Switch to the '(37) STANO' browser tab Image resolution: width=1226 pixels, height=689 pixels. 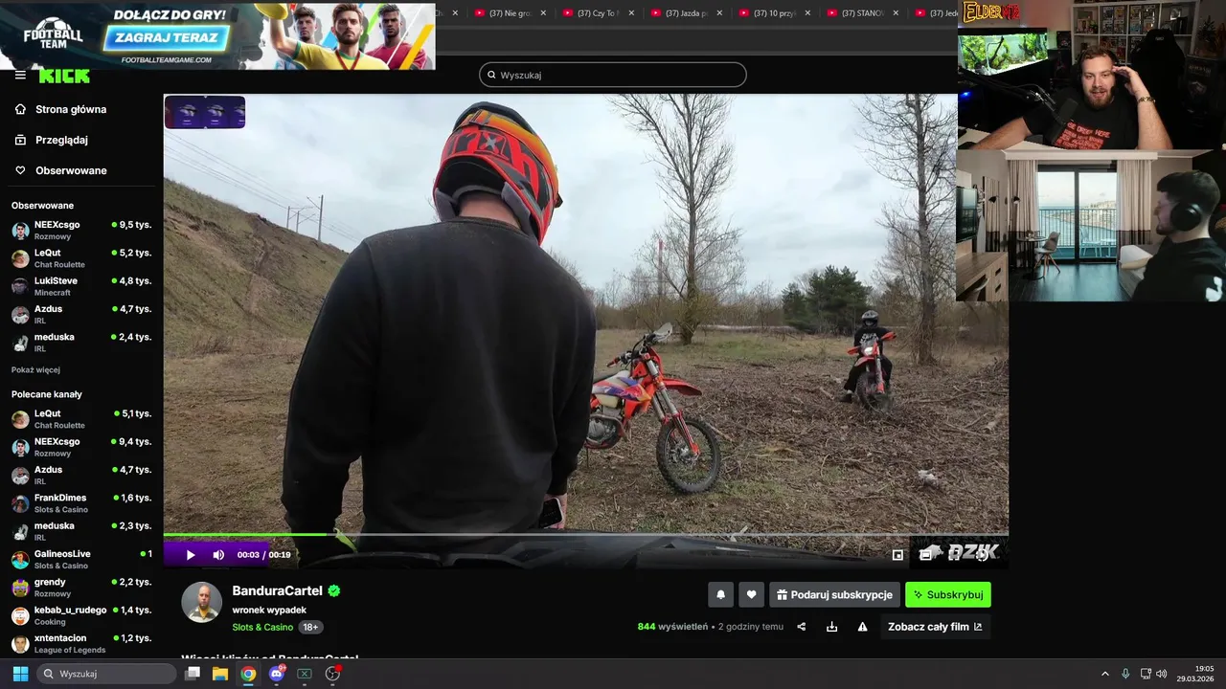click(864, 13)
